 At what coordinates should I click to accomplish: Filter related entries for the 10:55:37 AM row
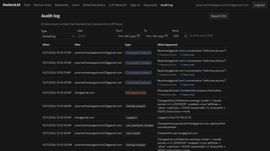(167, 55)
